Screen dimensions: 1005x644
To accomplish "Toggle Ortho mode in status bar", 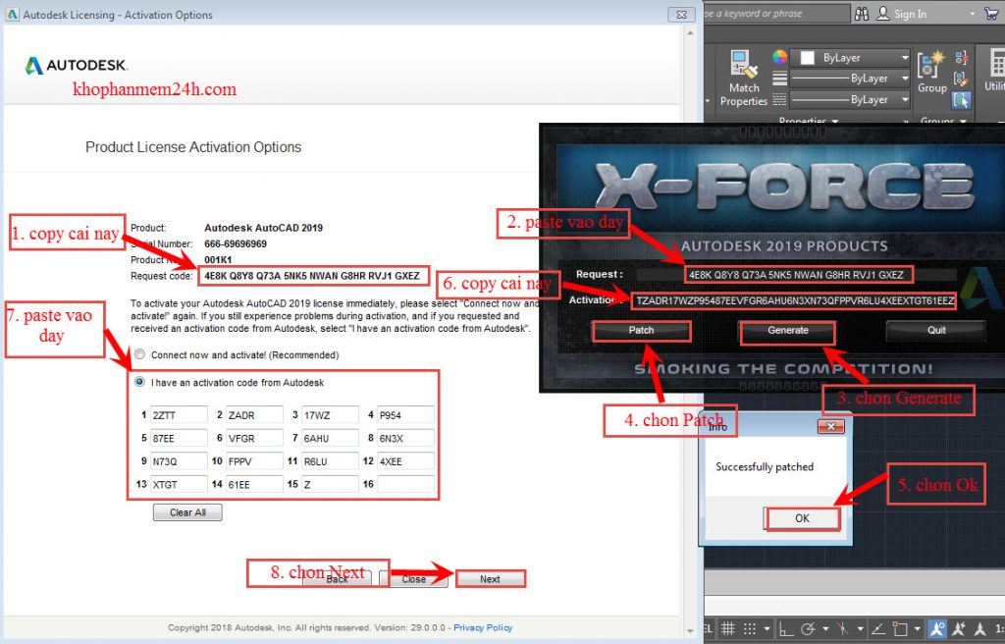I will coord(786,628).
